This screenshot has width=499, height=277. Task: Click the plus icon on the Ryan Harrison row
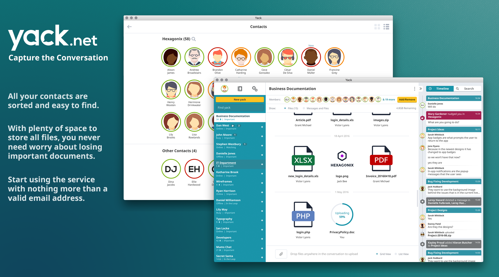point(262,193)
